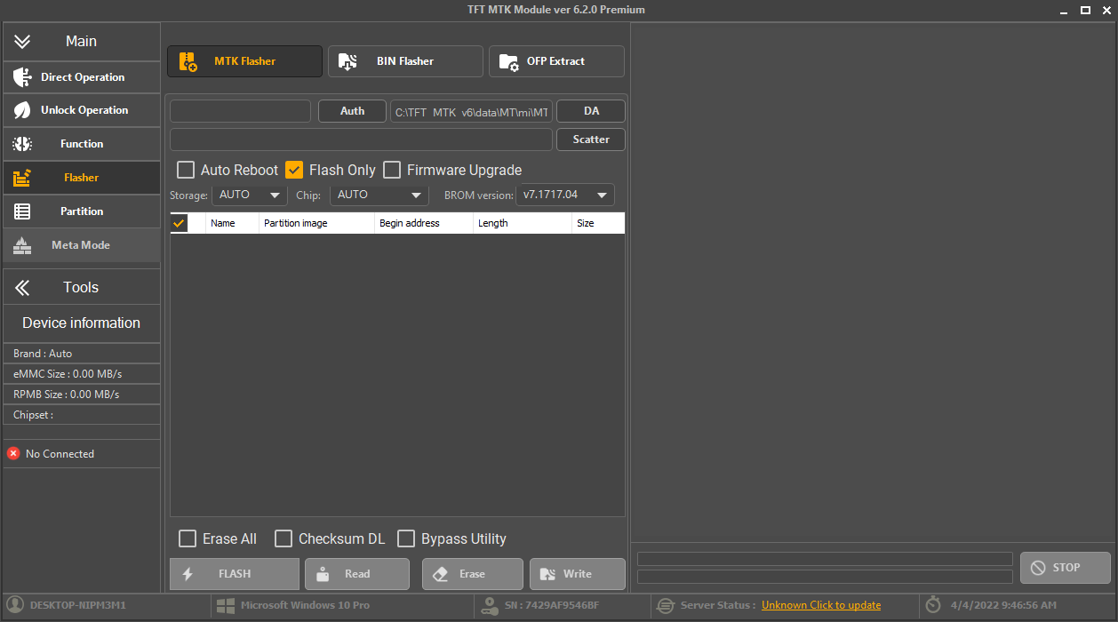Open the Partition sidebar icon
The width and height of the screenshot is (1118, 622).
point(23,211)
